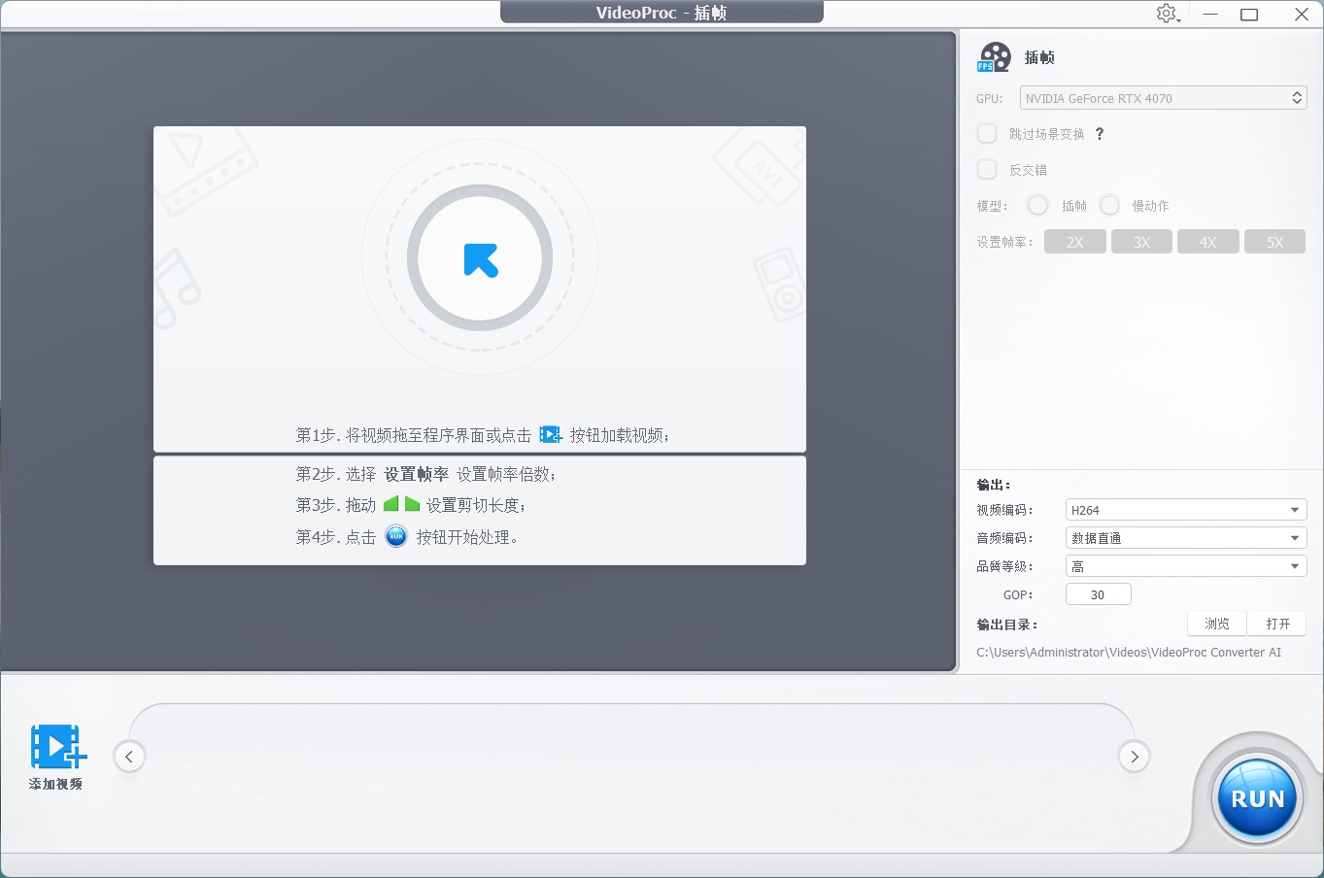Screen dimensions: 1324x878
Task: Click the left arrow of the video queue
Action: coord(129,756)
